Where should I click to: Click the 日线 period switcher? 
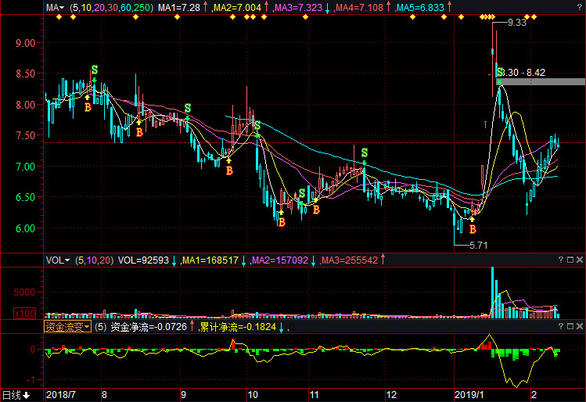(x=15, y=395)
